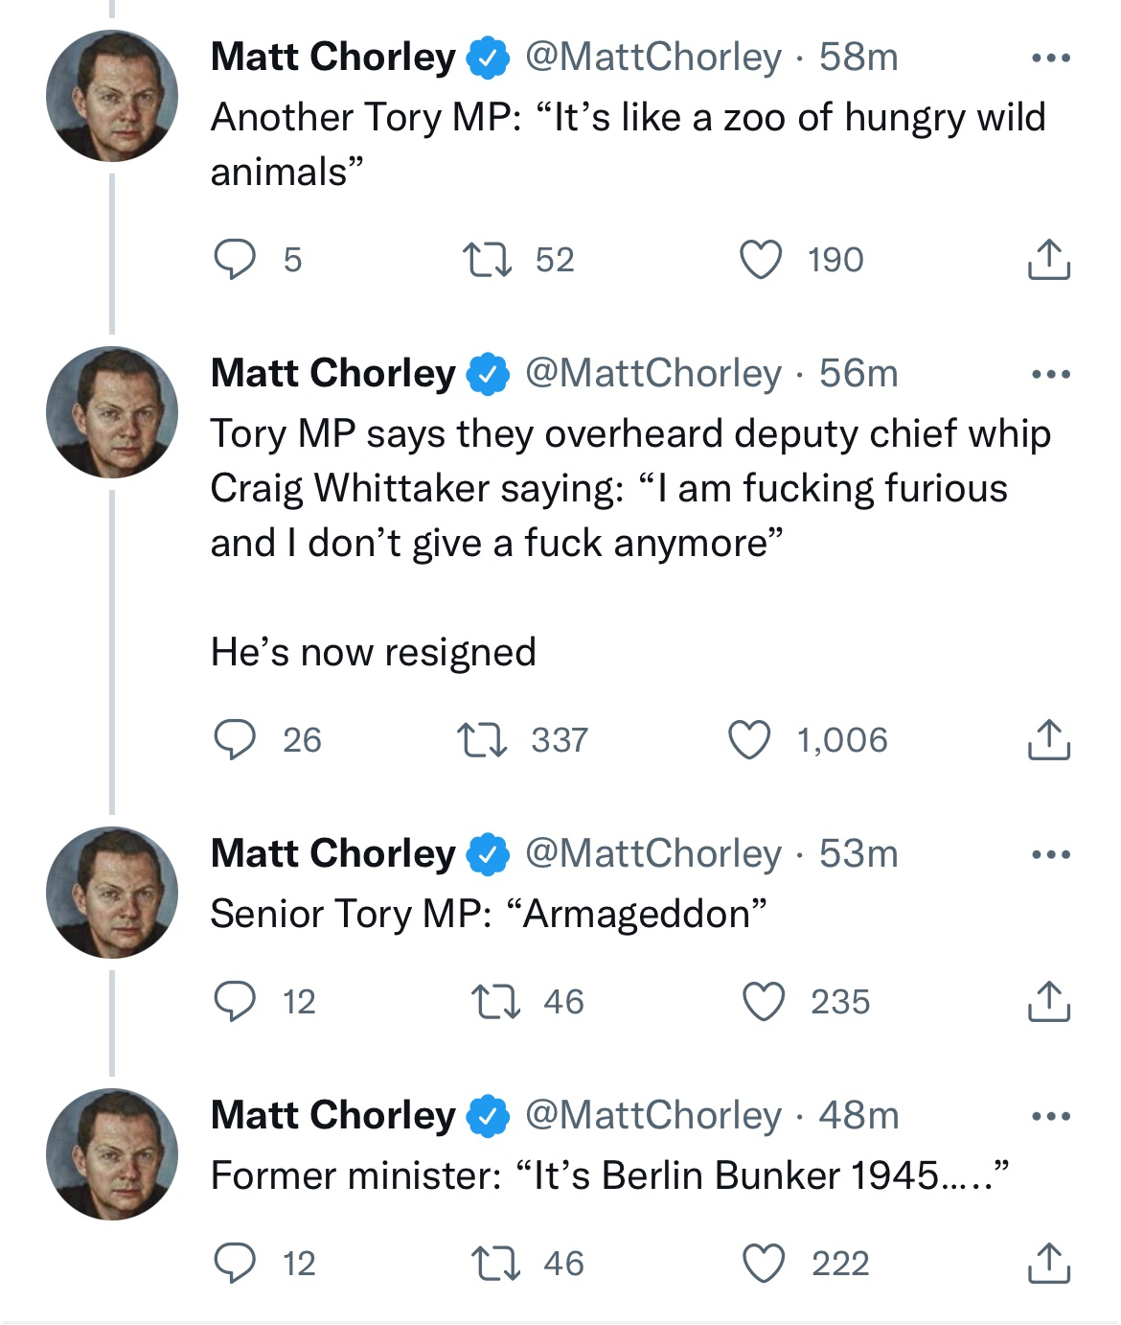
Task: Reply to the 'zoo of hungry wild animals' tweet
Action: [234, 259]
